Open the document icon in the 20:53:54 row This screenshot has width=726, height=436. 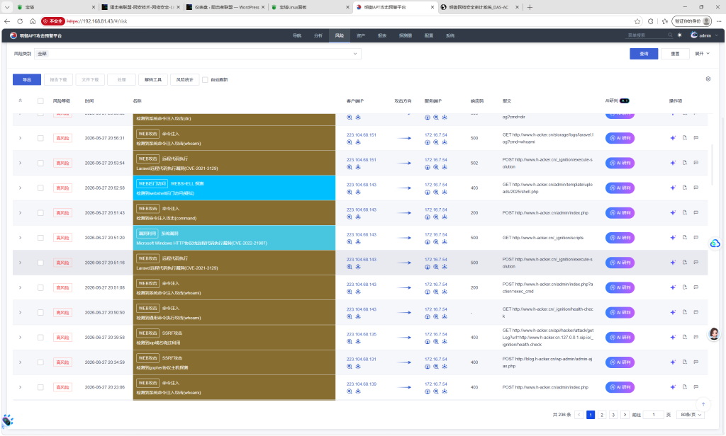click(x=684, y=163)
